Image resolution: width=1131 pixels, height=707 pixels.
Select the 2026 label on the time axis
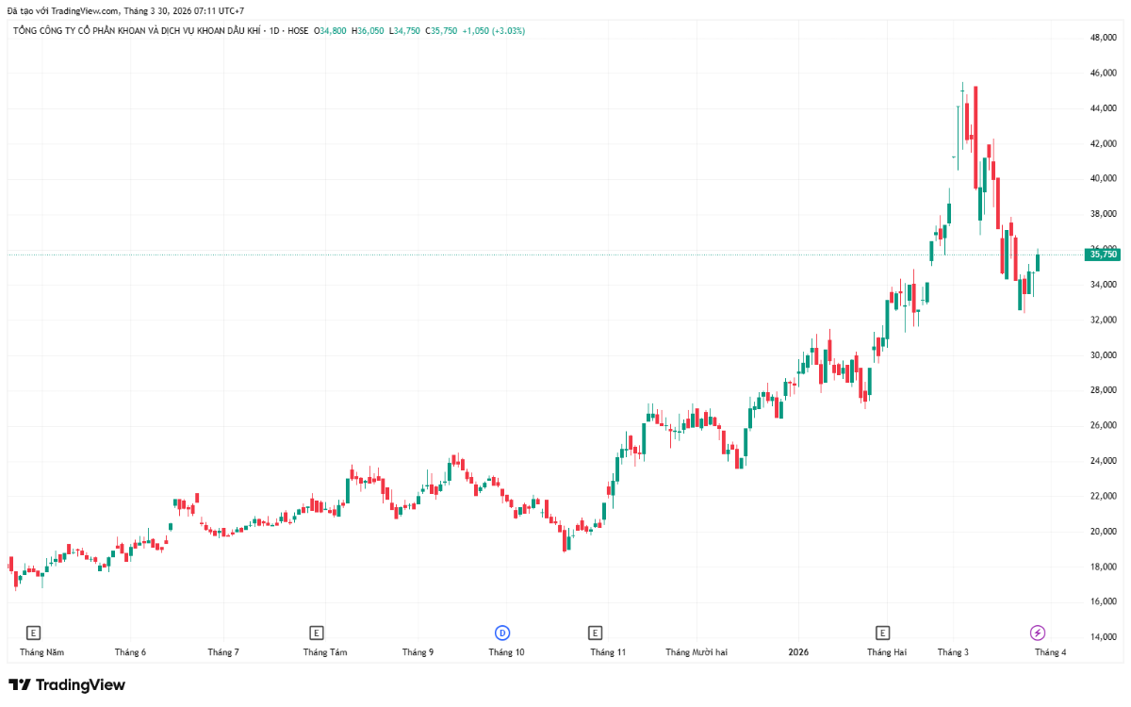click(x=798, y=652)
